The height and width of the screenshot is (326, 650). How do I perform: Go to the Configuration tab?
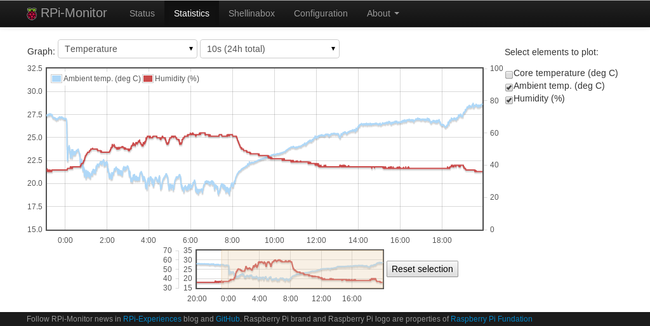321,14
